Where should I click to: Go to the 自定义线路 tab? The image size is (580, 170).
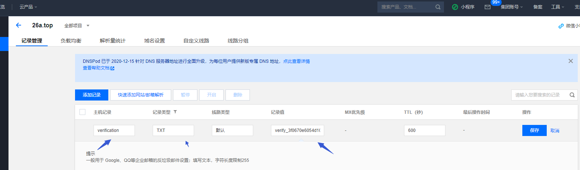pos(196,41)
